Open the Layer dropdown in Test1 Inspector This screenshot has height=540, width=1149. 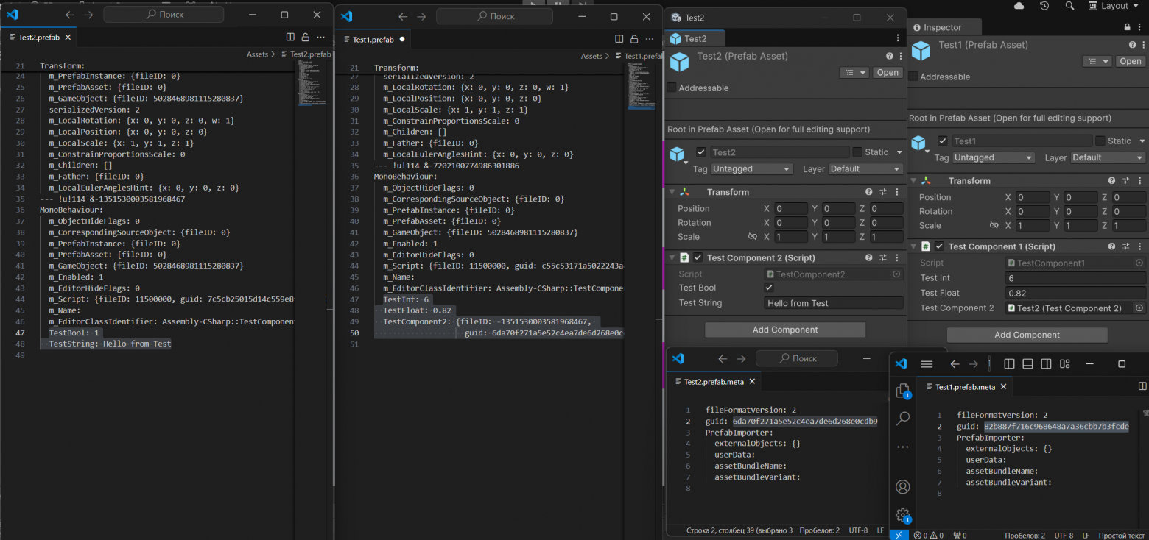(1107, 157)
